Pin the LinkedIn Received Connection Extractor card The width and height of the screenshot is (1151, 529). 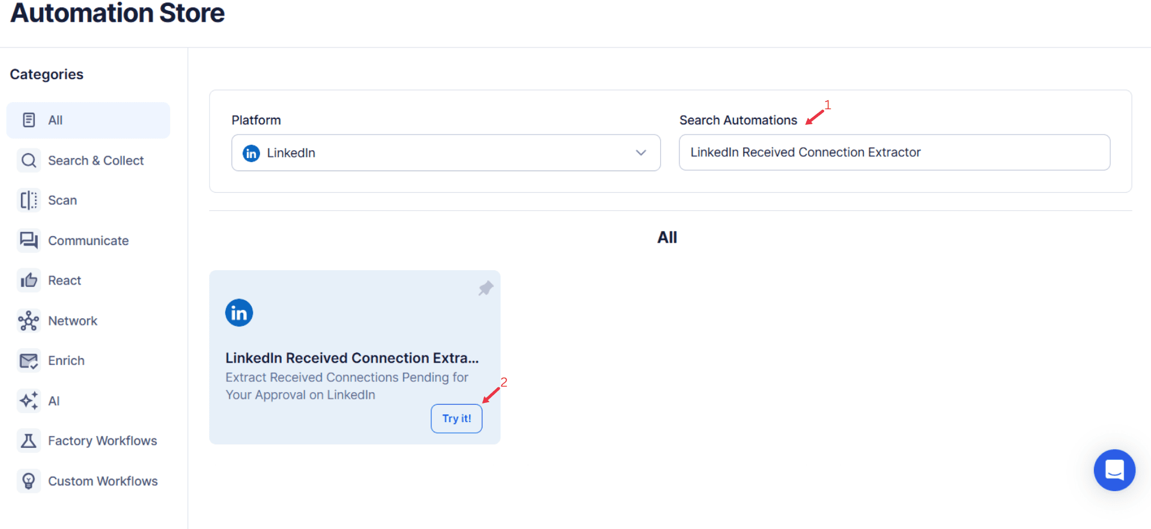pyautogui.click(x=485, y=288)
